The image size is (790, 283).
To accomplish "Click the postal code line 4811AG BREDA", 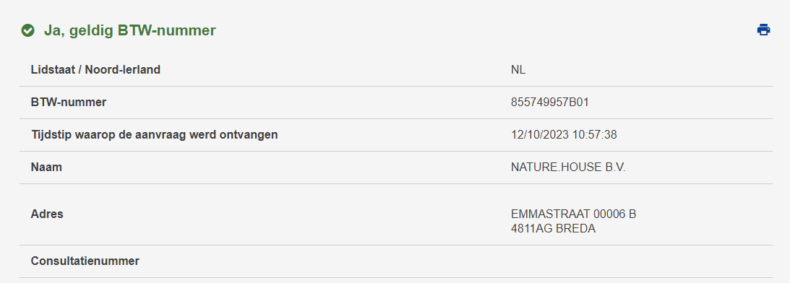I will (553, 229).
